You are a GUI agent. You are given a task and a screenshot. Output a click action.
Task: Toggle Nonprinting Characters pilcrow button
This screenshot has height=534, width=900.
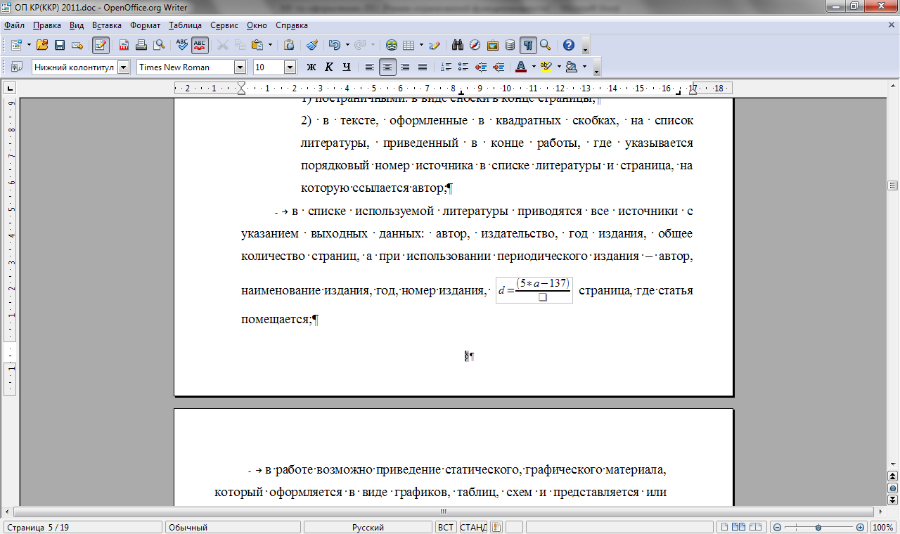[528, 45]
